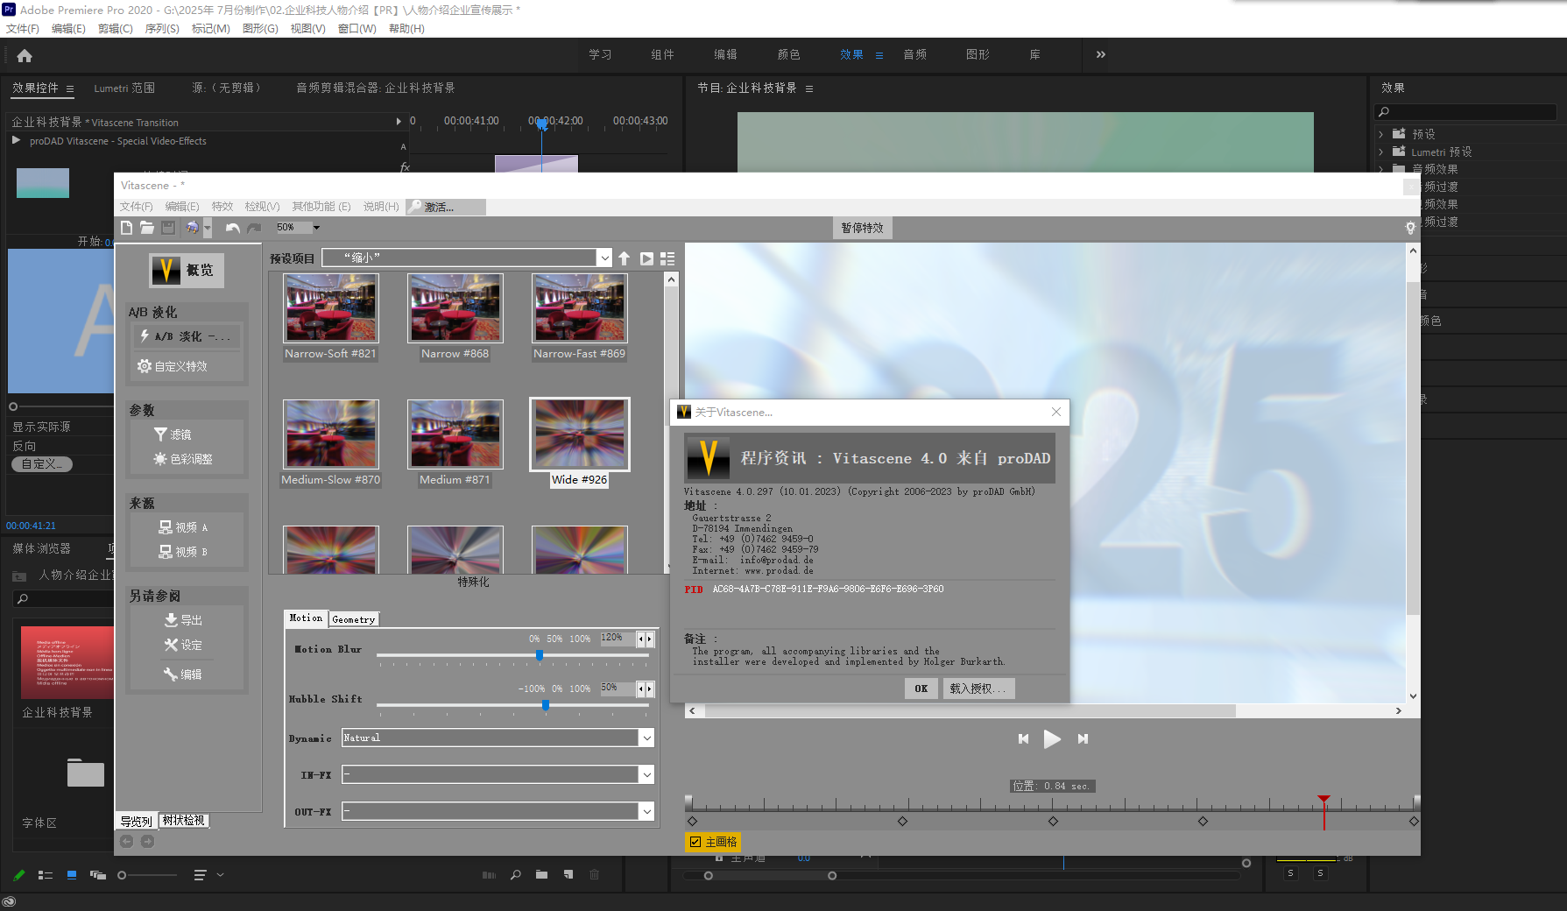Click the 激活... activate button

point(447,207)
